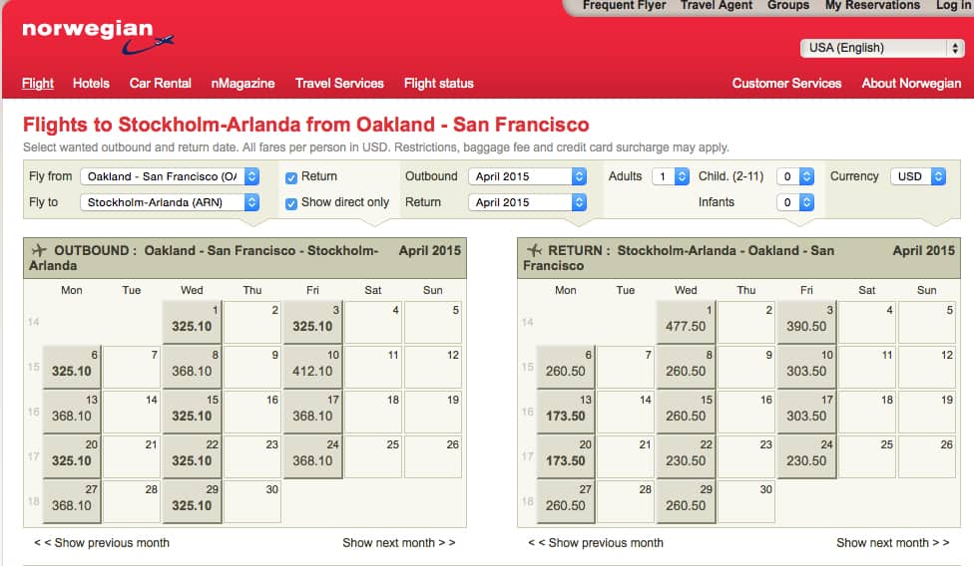Change the number of Children (2-11)
Image resolution: width=974 pixels, height=566 pixels.
tap(795, 176)
